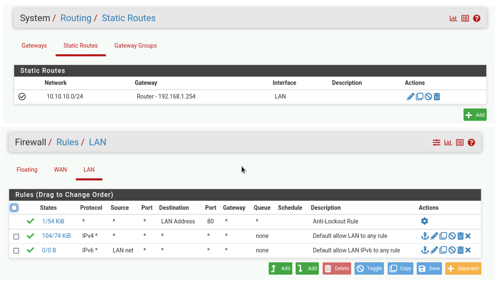495x288 pixels.
Task: Open Static Routes help icon
Action: (477, 18)
